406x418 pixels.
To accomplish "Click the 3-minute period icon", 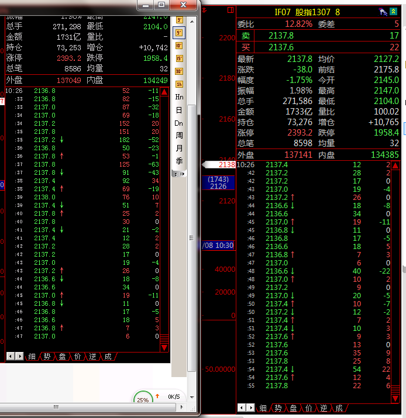I will [179, 20].
